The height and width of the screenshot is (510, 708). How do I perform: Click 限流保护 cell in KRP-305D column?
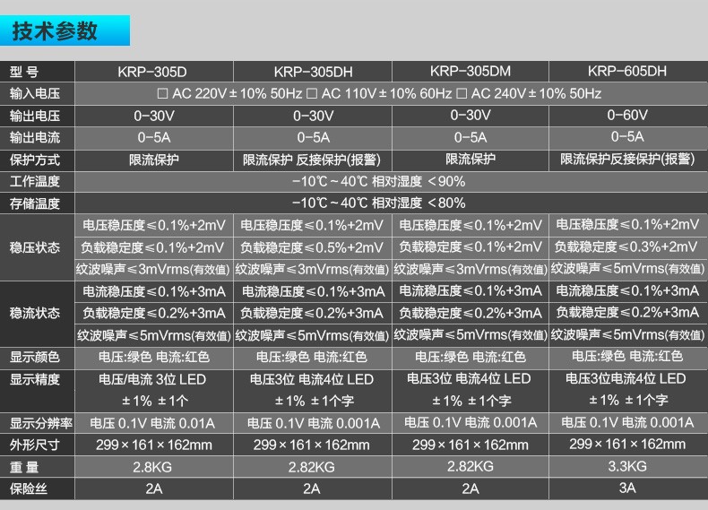(153, 160)
